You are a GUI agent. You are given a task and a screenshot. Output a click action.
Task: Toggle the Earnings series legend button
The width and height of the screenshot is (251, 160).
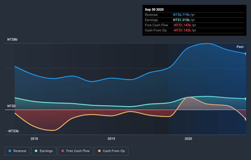(x=44, y=151)
